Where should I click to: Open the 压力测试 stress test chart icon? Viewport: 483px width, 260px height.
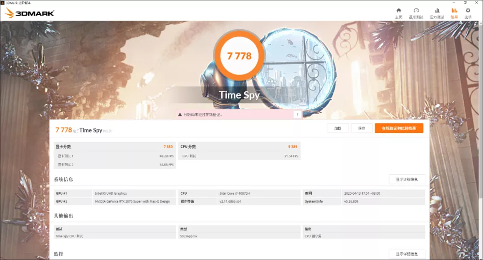pyautogui.click(x=436, y=13)
